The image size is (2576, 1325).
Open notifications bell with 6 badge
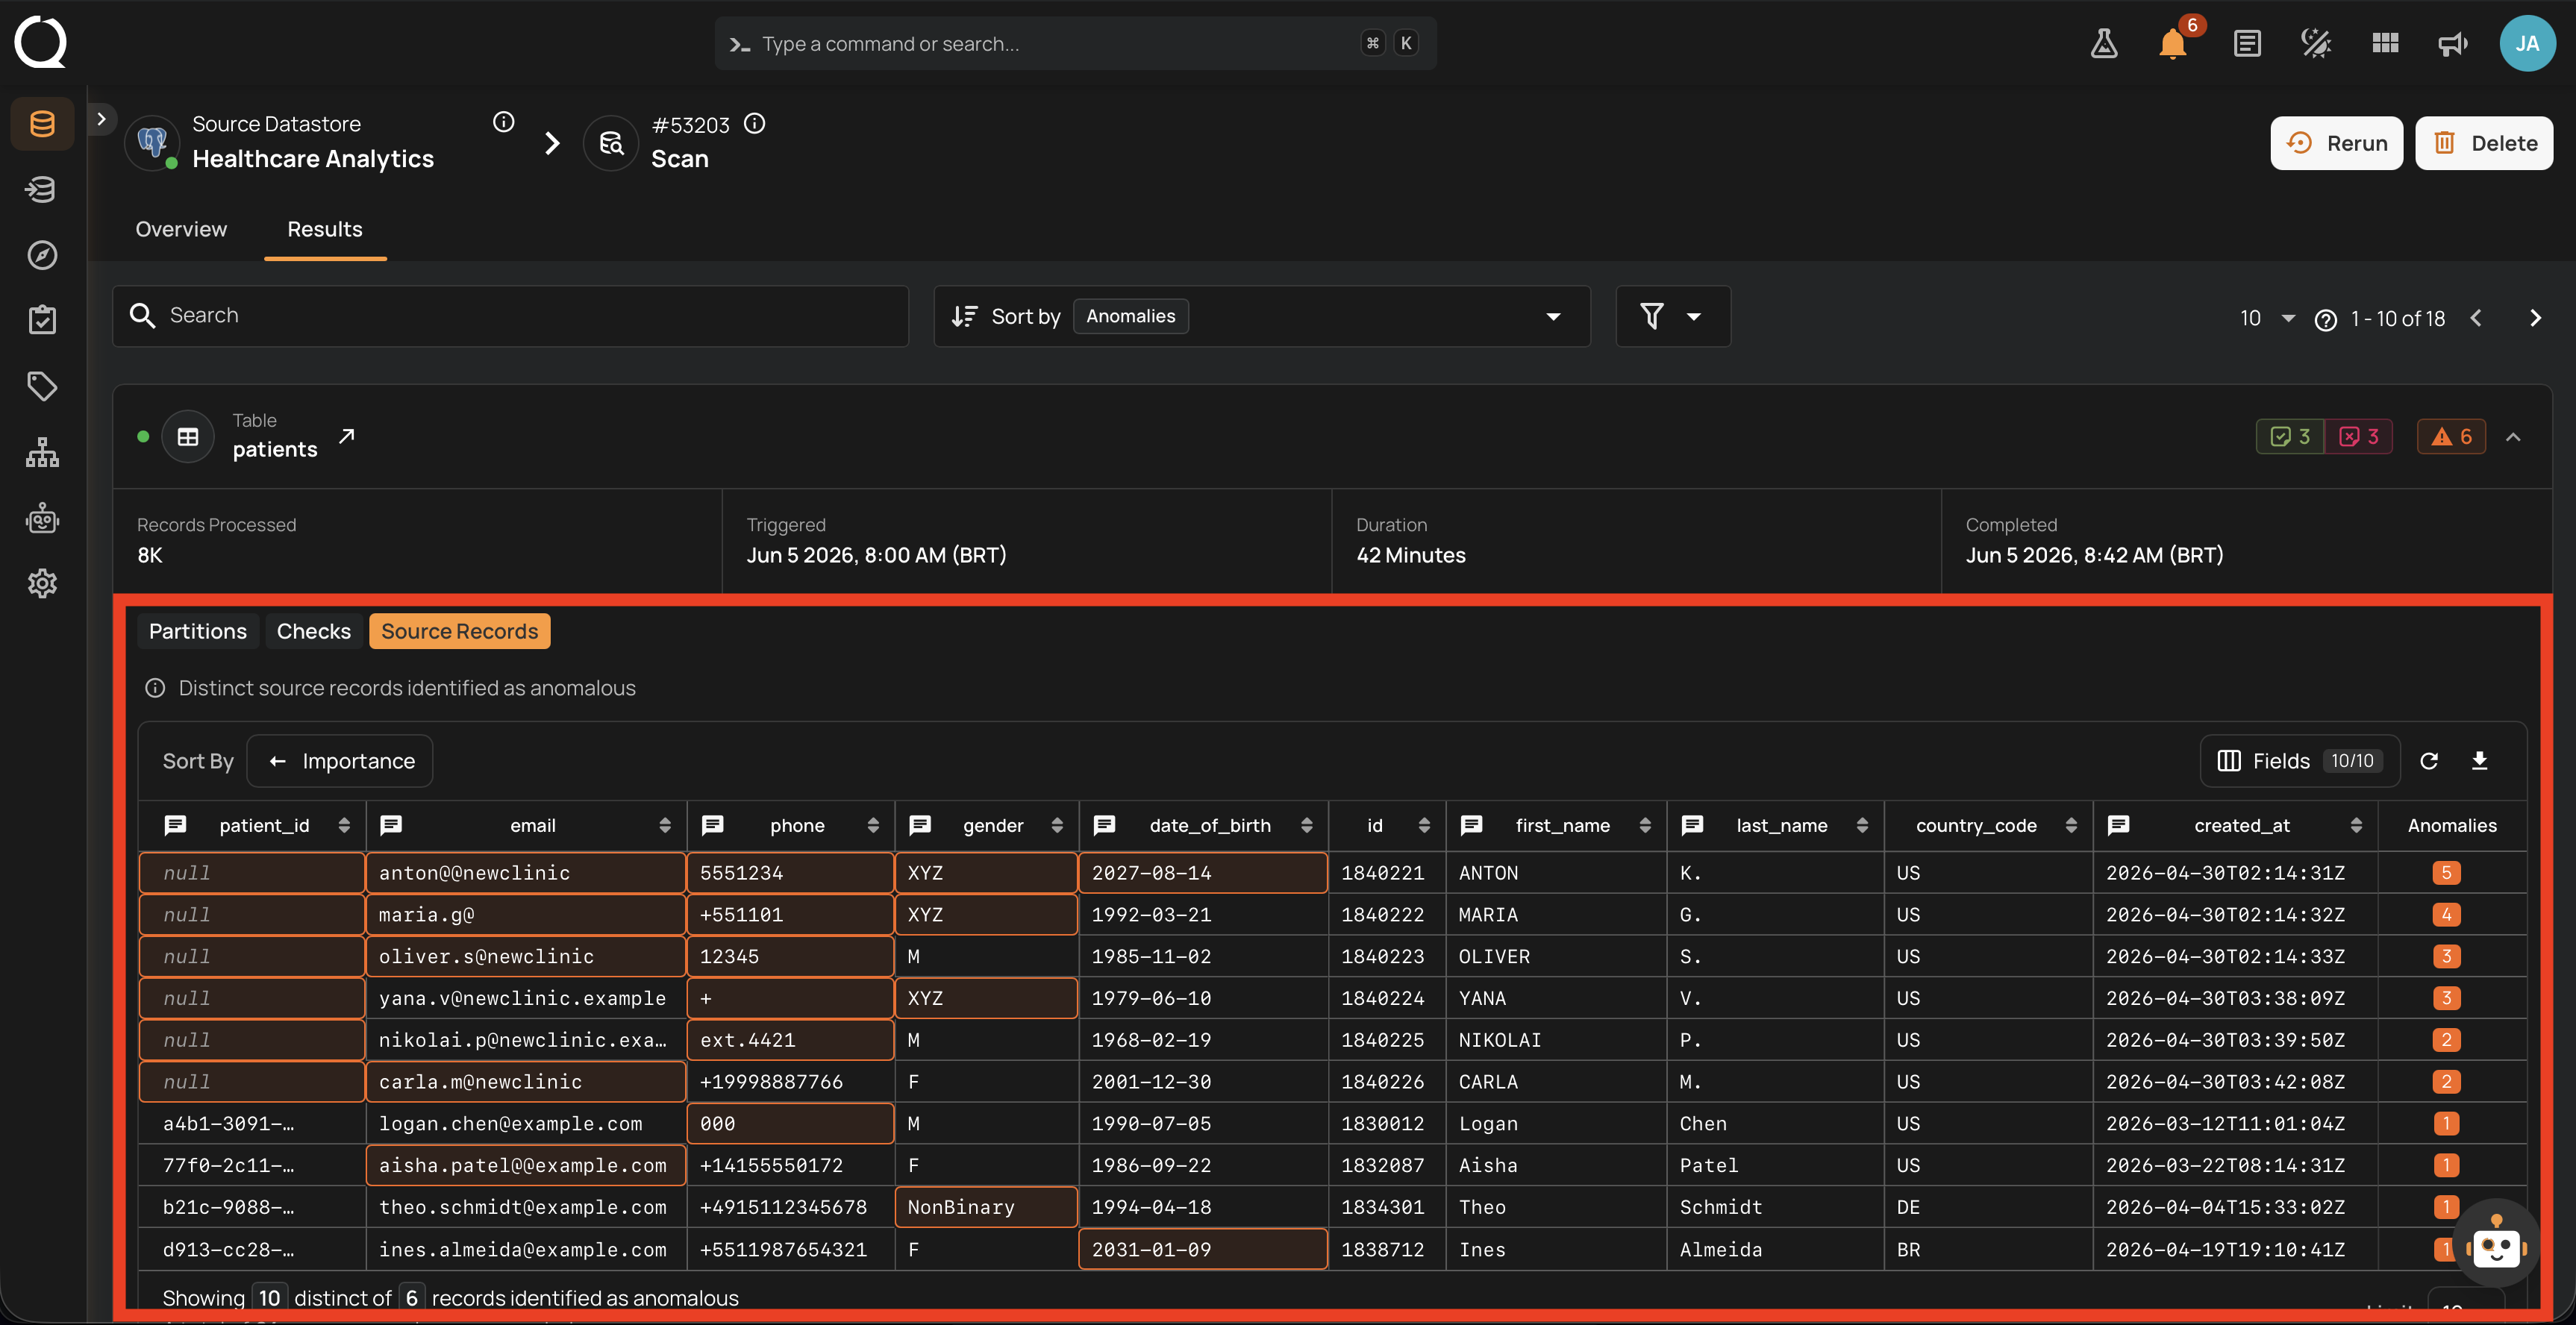[2173, 43]
